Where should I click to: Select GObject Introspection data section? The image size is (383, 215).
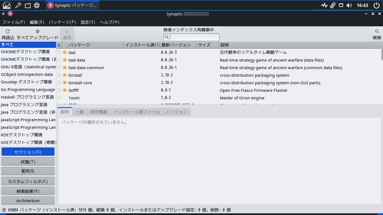[x=28, y=74]
